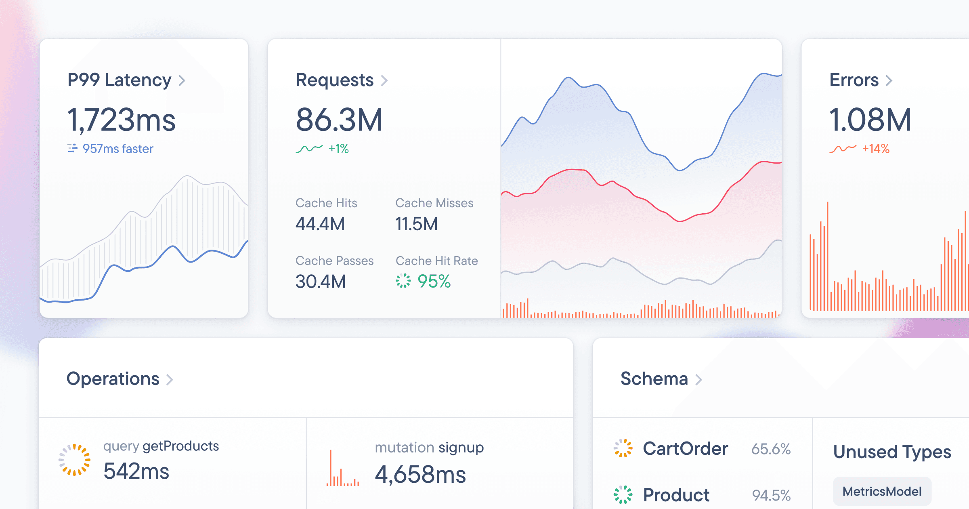Click the red trend line icon beside +14%
This screenshot has width=969, height=509.
click(842, 149)
